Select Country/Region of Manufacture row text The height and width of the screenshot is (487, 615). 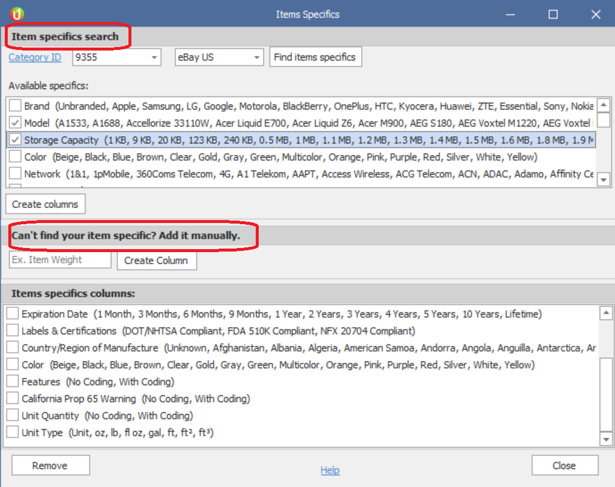click(309, 348)
